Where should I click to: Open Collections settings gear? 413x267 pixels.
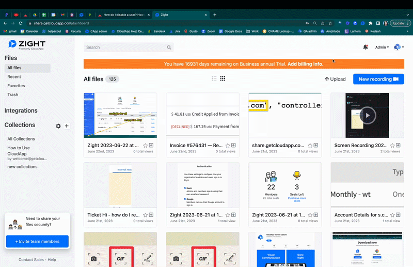[58, 126]
